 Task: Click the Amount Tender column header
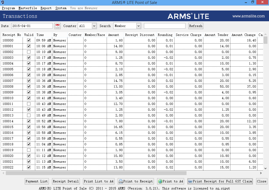(217, 35)
